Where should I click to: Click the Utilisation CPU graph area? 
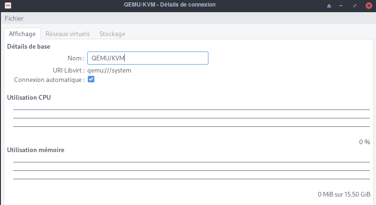click(x=191, y=118)
